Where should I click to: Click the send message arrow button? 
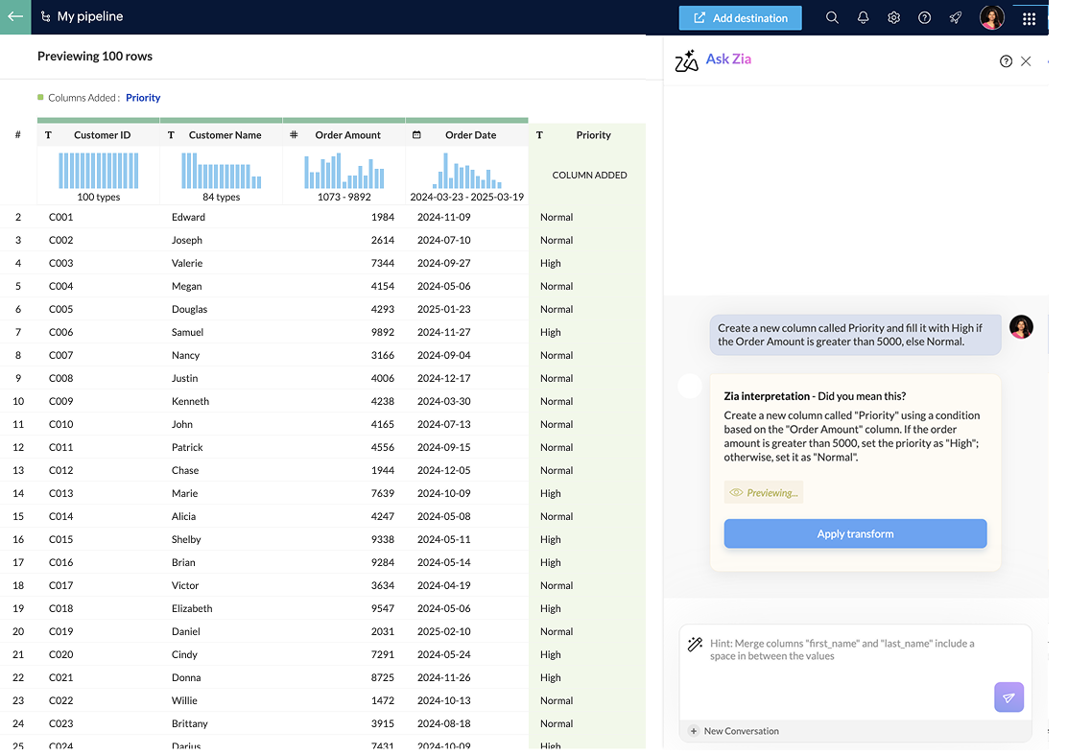tap(1008, 697)
